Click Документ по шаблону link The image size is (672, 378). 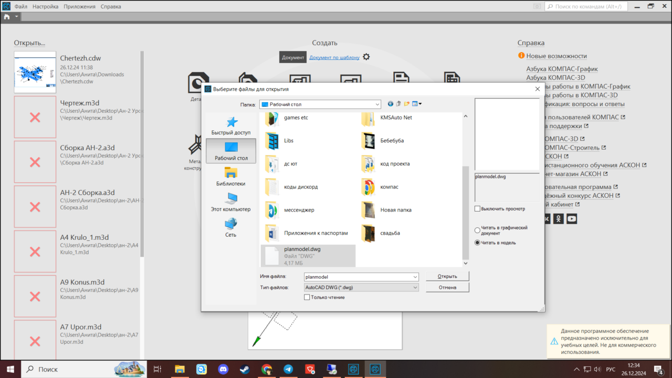(334, 57)
